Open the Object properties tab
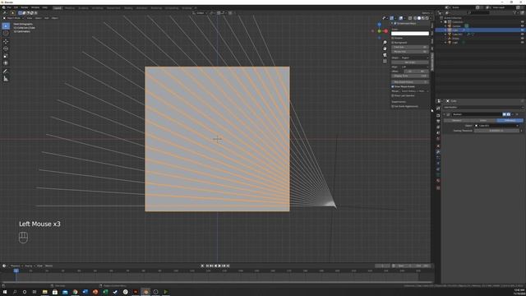 pos(438,146)
